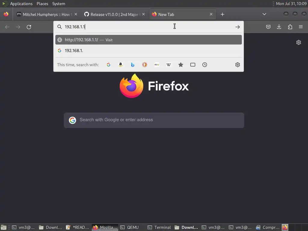Open the Save to Pocket icon
308x231 pixels.
click(x=268, y=27)
